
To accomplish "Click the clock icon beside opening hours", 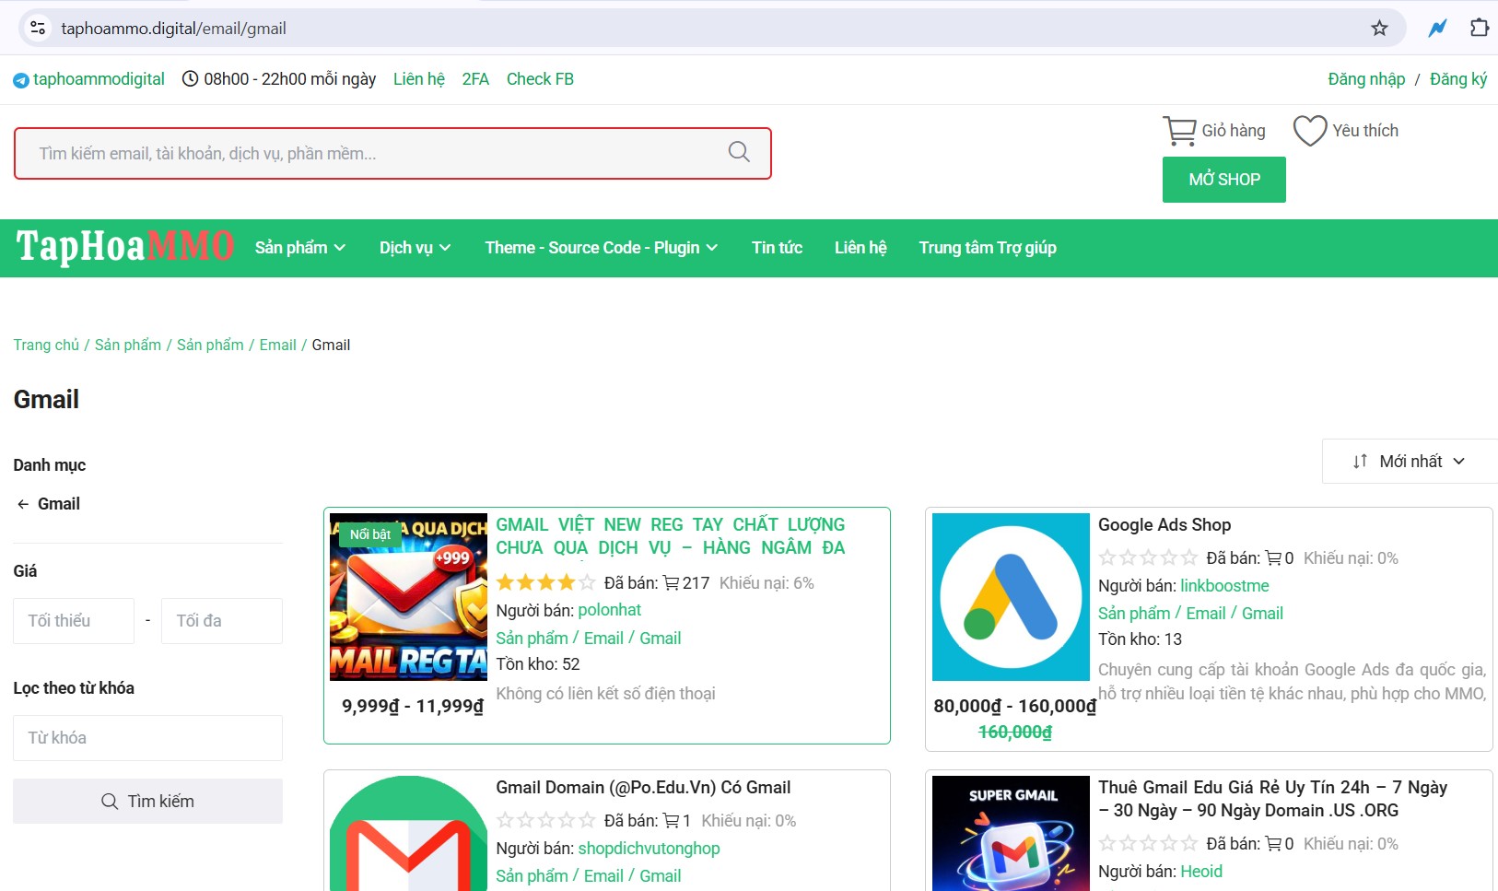I will tap(190, 78).
